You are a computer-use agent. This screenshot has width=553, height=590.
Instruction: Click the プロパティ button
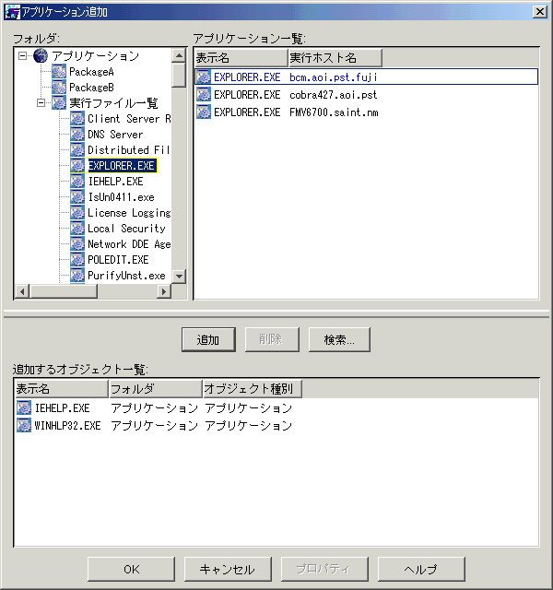click(x=324, y=569)
